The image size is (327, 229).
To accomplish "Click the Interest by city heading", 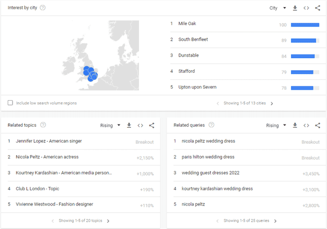I will click(x=22, y=8).
